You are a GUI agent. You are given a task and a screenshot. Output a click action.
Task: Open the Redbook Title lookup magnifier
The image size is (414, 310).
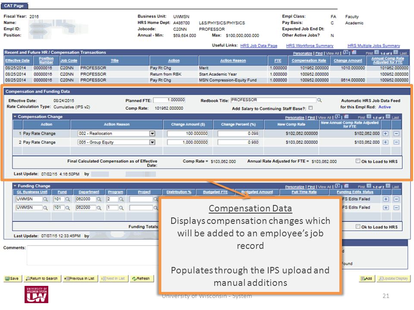click(320, 100)
